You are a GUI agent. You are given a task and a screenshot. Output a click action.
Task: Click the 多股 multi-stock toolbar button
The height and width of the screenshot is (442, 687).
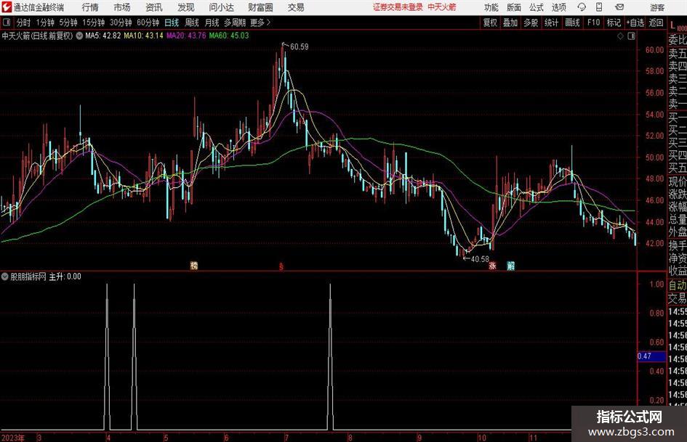coord(531,22)
